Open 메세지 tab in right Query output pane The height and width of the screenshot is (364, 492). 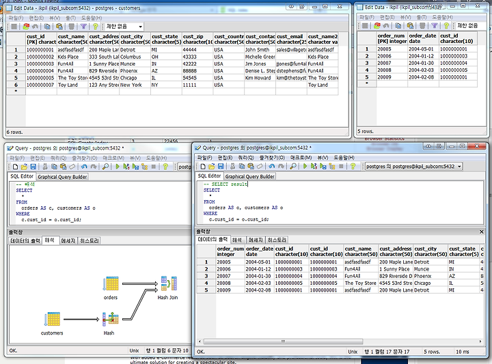[256, 240]
